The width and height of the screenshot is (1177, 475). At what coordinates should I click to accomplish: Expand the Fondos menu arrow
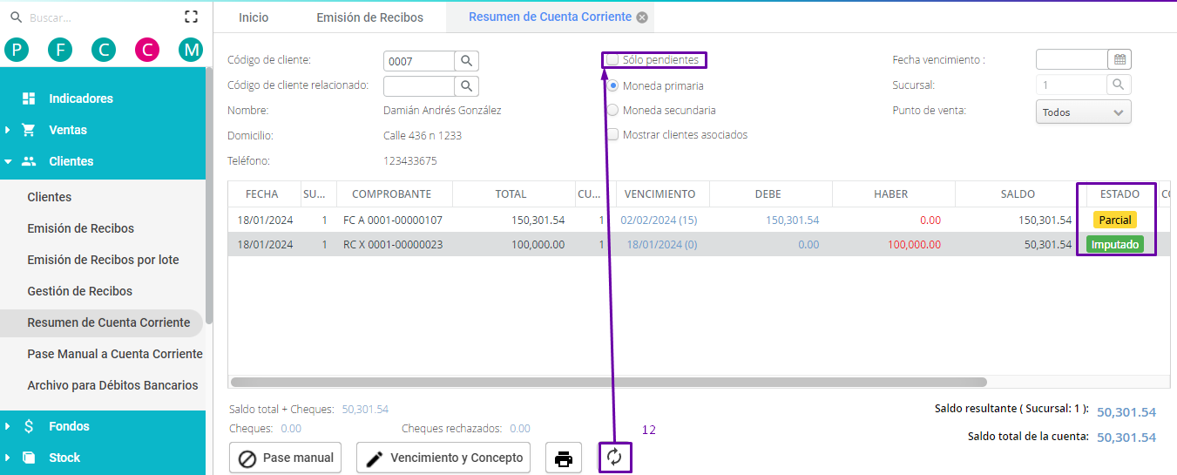coord(8,426)
